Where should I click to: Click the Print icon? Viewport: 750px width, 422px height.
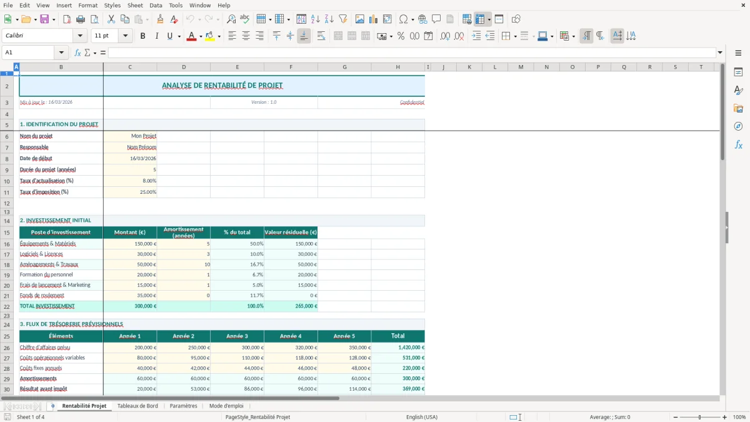pyautogui.click(x=81, y=19)
